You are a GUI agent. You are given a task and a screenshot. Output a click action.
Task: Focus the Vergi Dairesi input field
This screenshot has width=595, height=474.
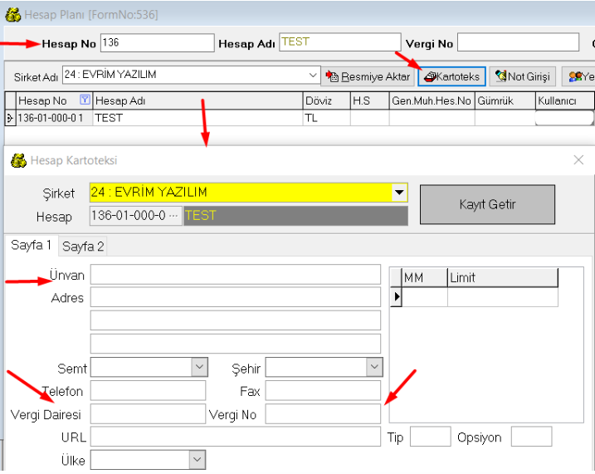[x=147, y=413]
